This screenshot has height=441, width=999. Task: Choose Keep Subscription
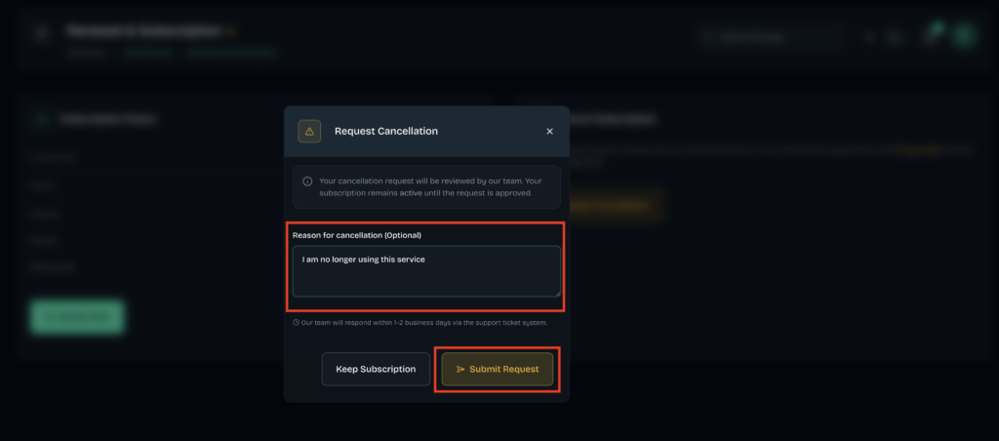point(376,369)
